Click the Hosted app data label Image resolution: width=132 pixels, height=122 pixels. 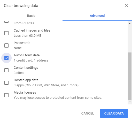[x=26, y=80]
